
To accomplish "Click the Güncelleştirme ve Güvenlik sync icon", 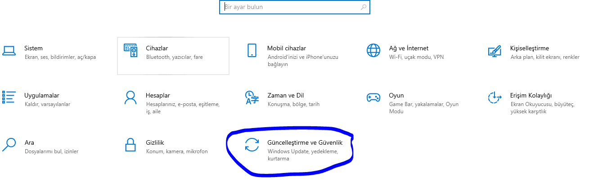I will [x=252, y=145].
